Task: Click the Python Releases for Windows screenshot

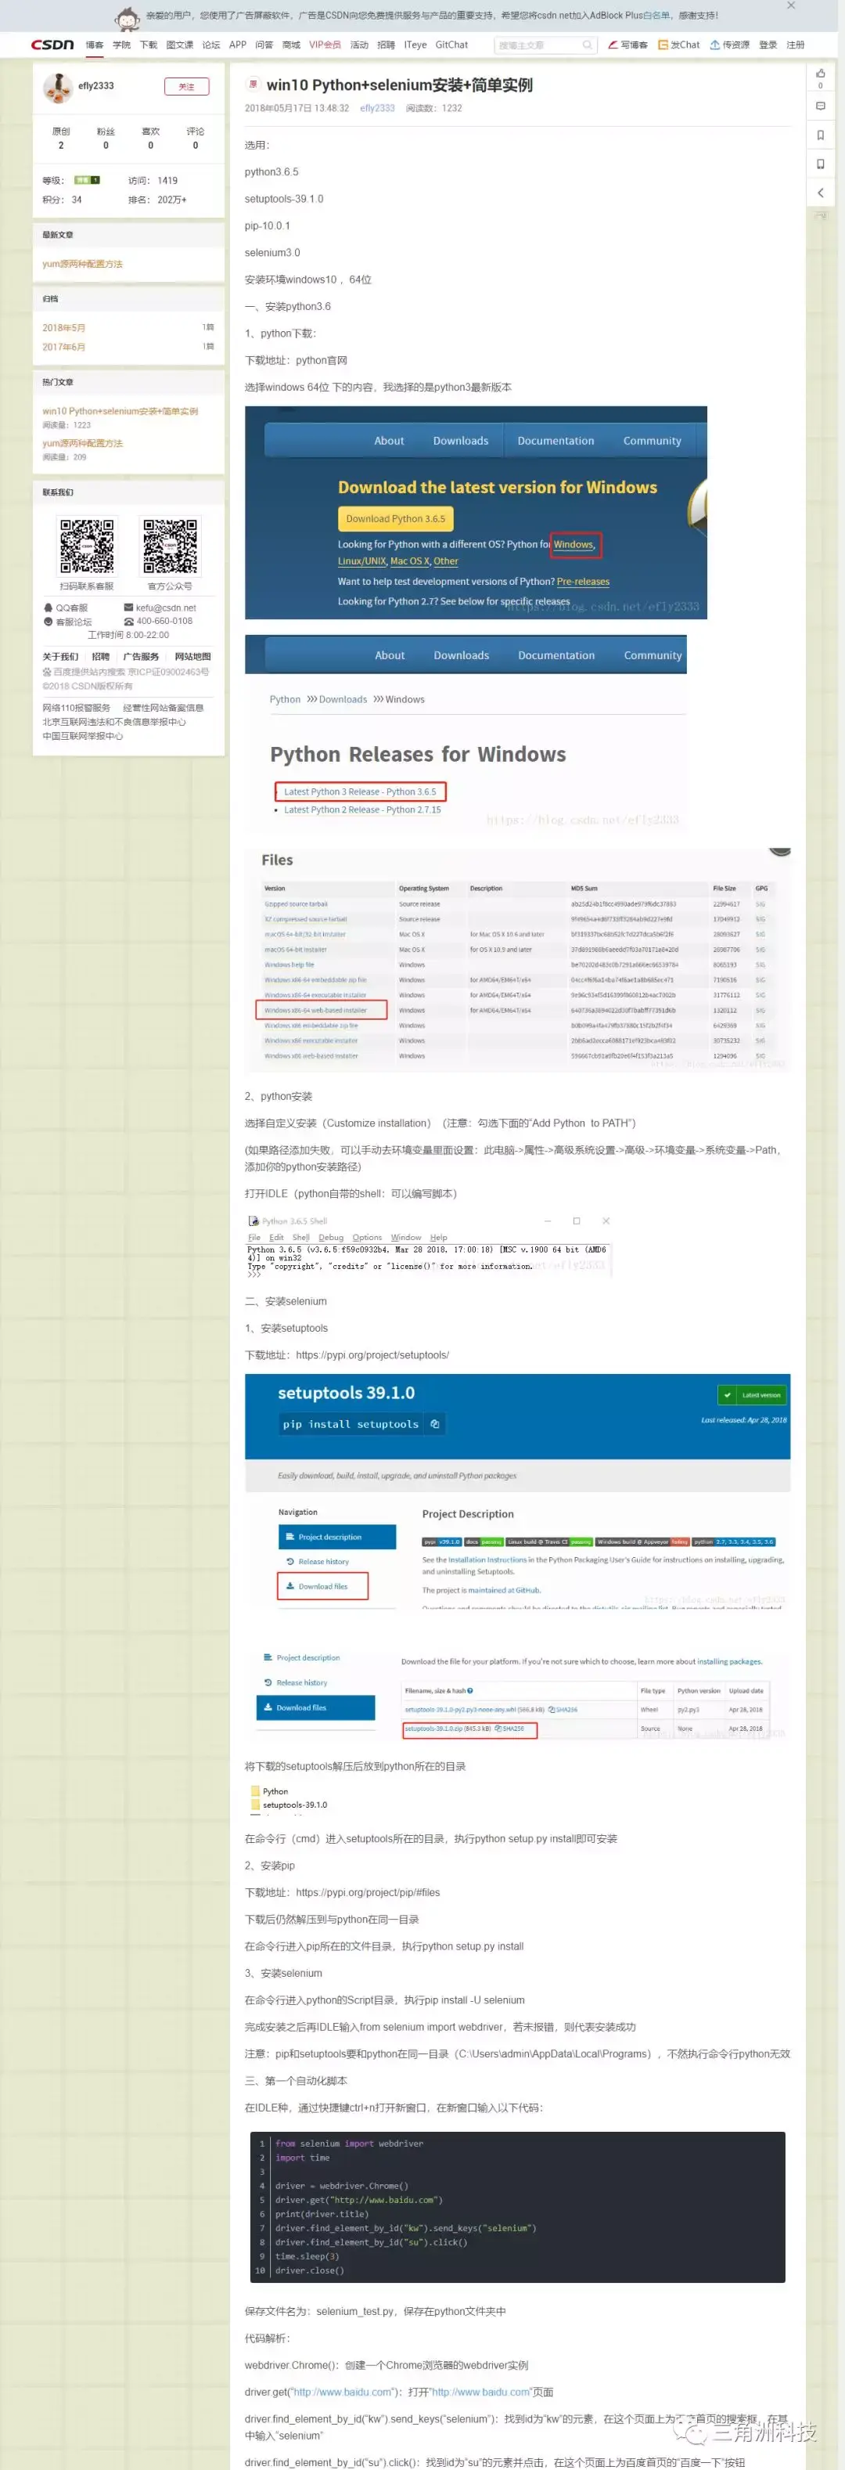Action: pyautogui.click(x=466, y=734)
